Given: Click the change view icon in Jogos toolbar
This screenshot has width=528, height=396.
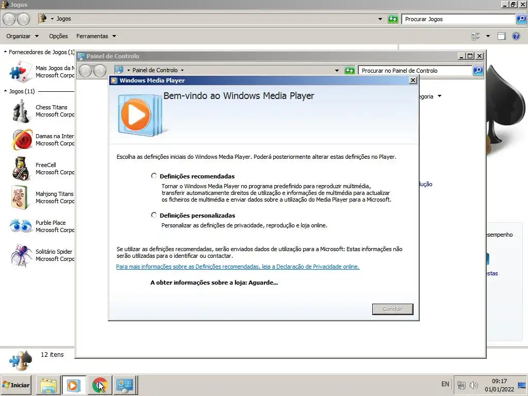Looking at the screenshot, I should (x=475, y=36).
